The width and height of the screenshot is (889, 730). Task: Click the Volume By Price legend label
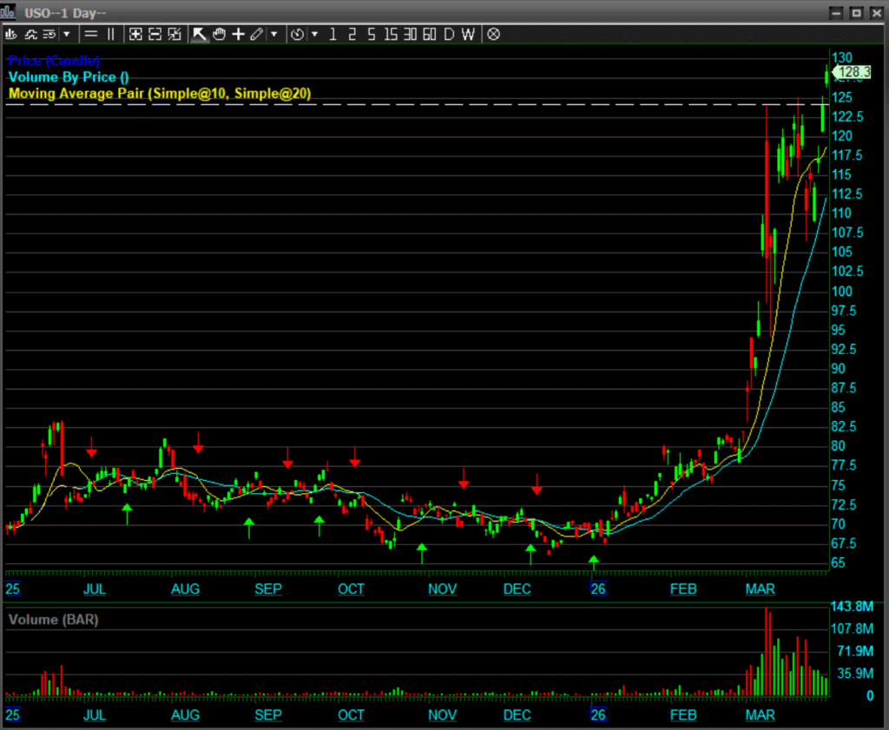tap(69, 77)
